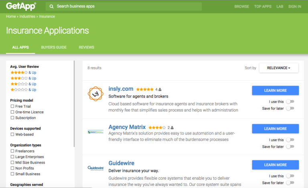
Task: Click the Insurance breadcrumb
Action: point(47,16)
